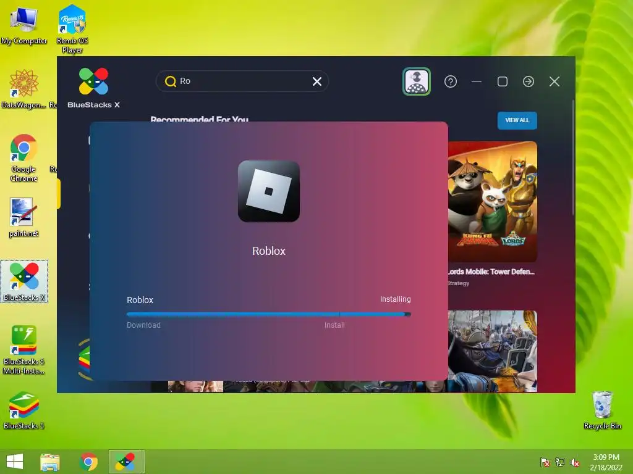Click the BlueStacks X window scrollbar
Screen dimensions: 633x474
pyautogui.click(x=573, y=157)
